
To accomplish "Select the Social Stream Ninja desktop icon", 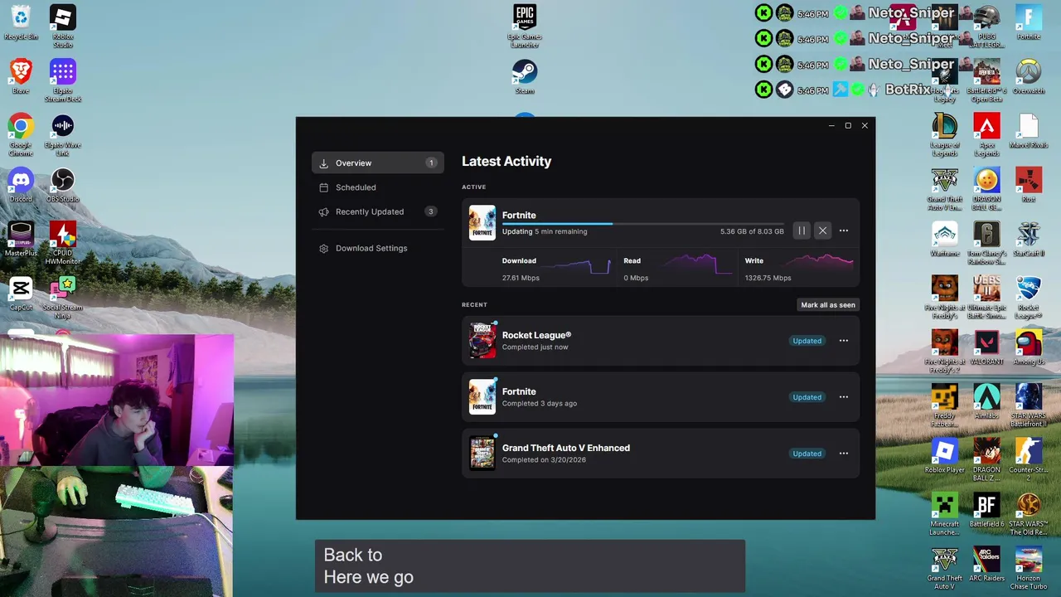I will [x=63, y=297].
